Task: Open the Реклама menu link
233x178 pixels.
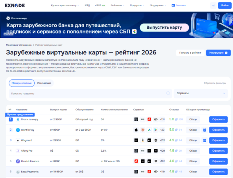Action: 178,6
